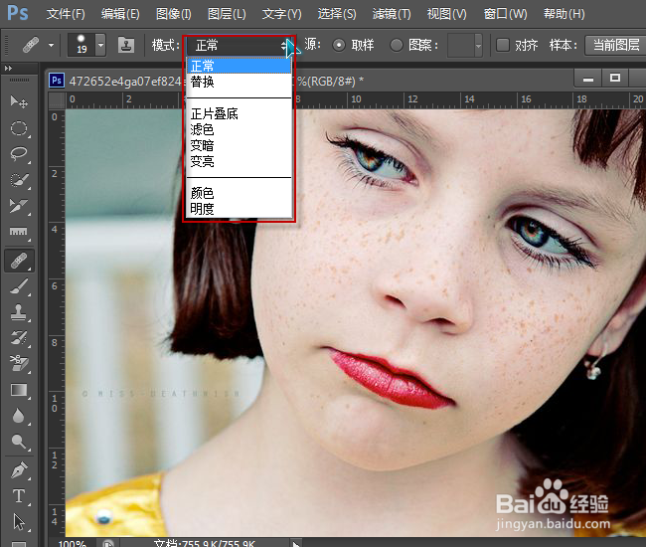Image resolution: width=646 pixels, height=547 pixels.
Task: Open the pattern picker dropdown
Action: click(x=478, y=45)
